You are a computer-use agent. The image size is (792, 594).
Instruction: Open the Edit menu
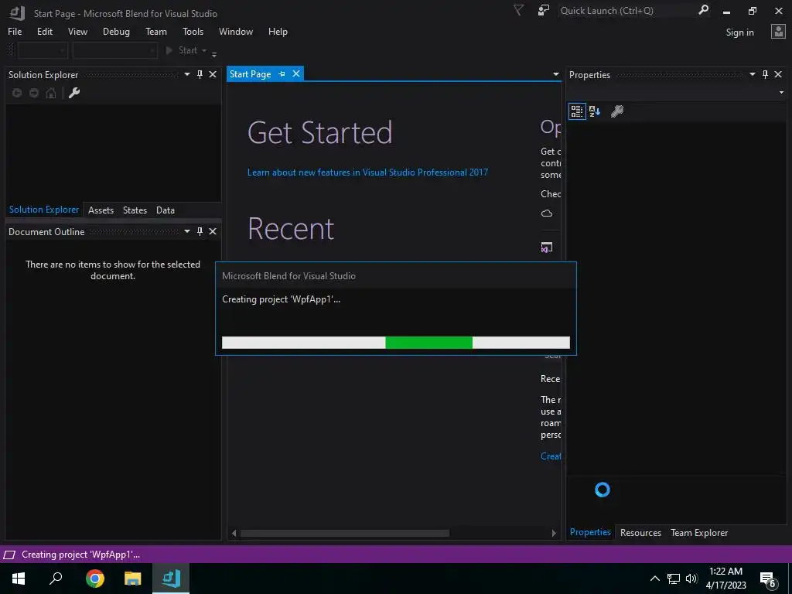44,31
